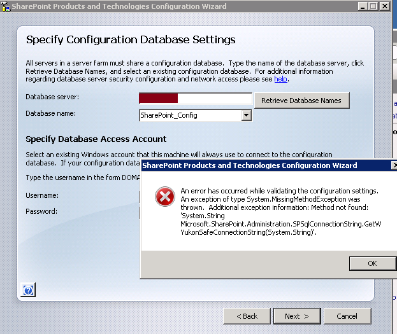Click the wizard title bar application icon
397x334 pixels.
(x=5, y=6)
